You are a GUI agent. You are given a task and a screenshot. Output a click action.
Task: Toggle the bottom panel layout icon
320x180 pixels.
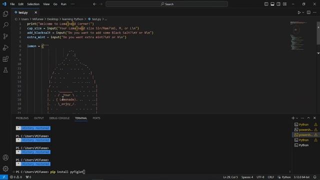272,4
